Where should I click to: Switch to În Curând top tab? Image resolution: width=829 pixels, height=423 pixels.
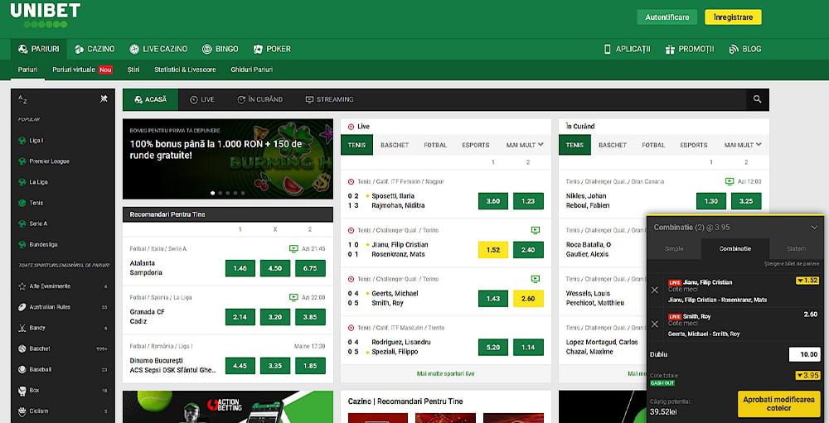(x=260, y=99)
